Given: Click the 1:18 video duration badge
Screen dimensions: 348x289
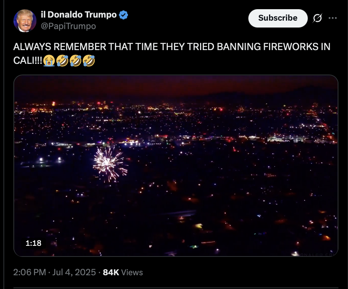Looking at the screenshot, I should pos(33,243).
